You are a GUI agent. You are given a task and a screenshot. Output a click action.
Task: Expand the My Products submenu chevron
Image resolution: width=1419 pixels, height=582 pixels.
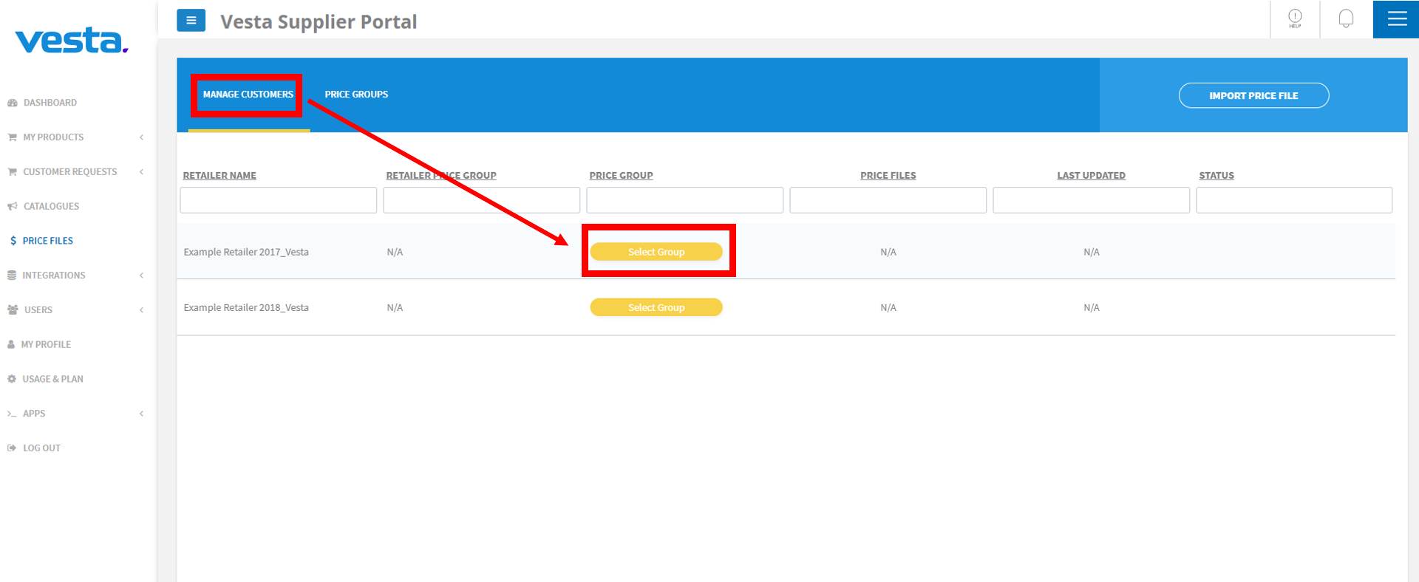coord(141,137)
